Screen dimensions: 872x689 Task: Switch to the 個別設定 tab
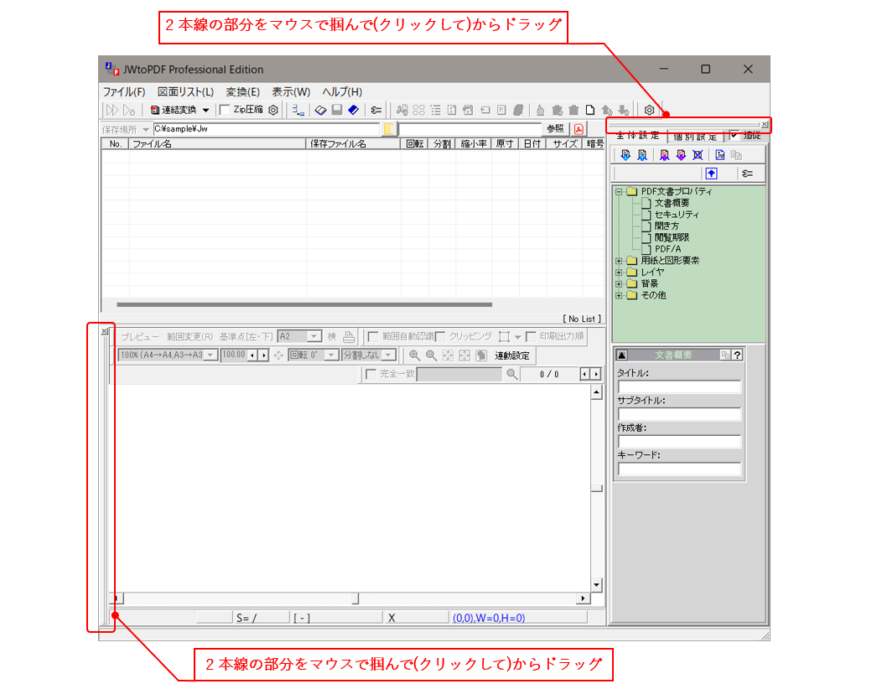coord(693,137)
